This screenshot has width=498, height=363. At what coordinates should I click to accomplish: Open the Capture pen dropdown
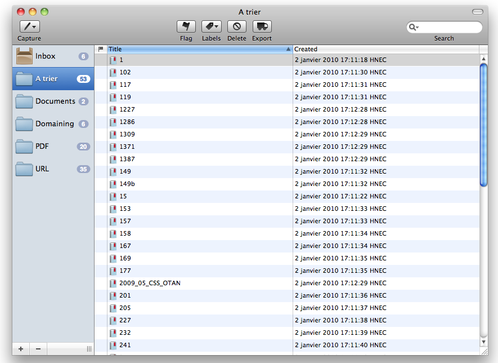click(29, 26)
